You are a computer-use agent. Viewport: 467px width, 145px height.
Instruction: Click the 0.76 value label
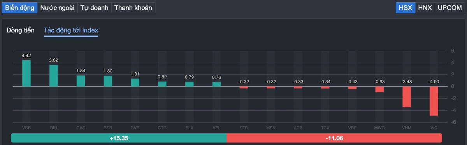216,77
